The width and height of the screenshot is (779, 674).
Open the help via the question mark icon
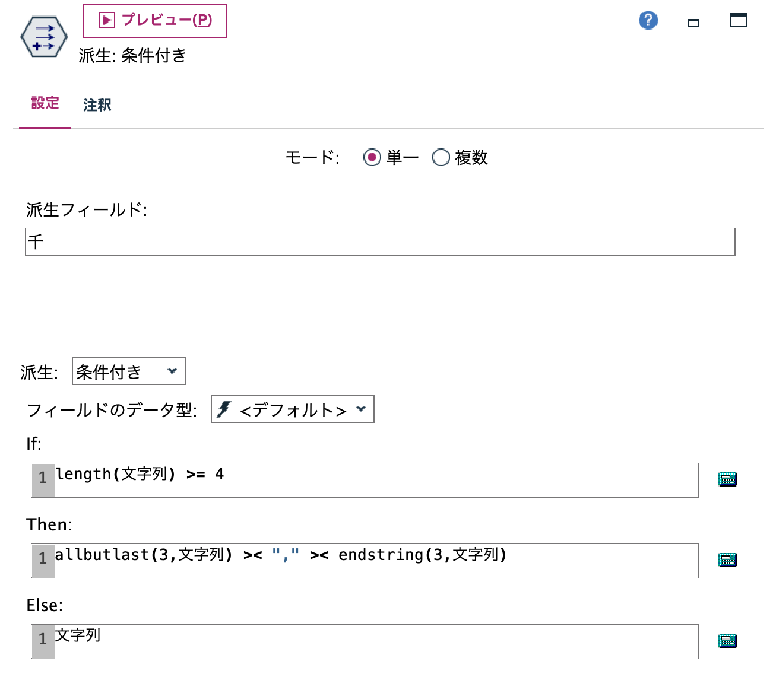click(x=648, y=20)
